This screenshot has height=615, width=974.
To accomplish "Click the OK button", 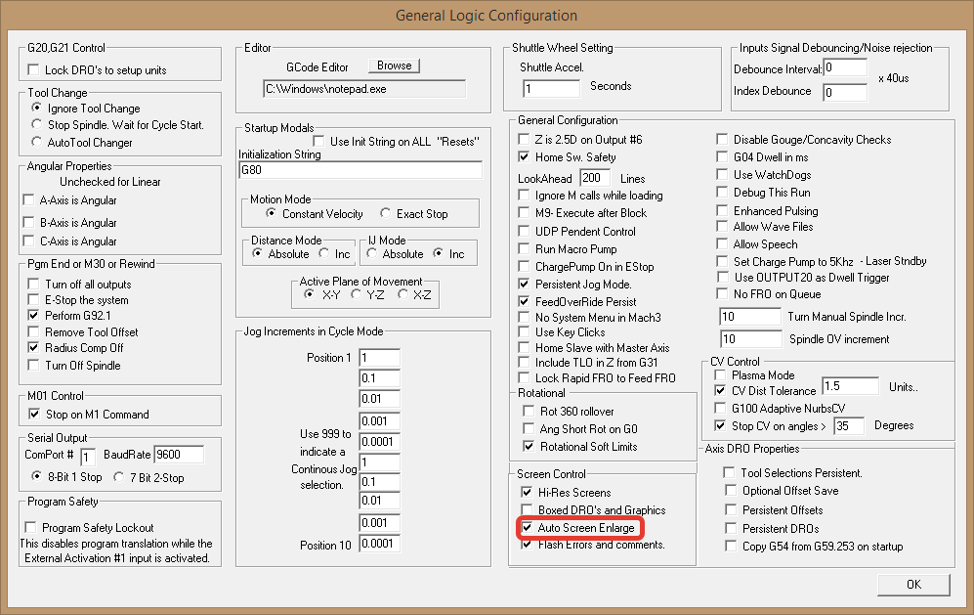I will click(x=913, y=585).
